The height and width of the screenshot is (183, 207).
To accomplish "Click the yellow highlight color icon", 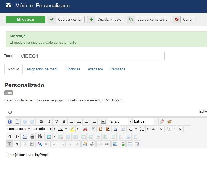I will tap(72, 129).
